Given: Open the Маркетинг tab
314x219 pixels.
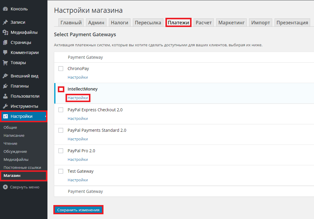Looking at the screenshot, I should click(232, 23).
